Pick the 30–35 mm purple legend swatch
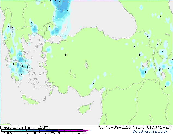173x134 pixels. pyautogui.click(x=61, y=130)
